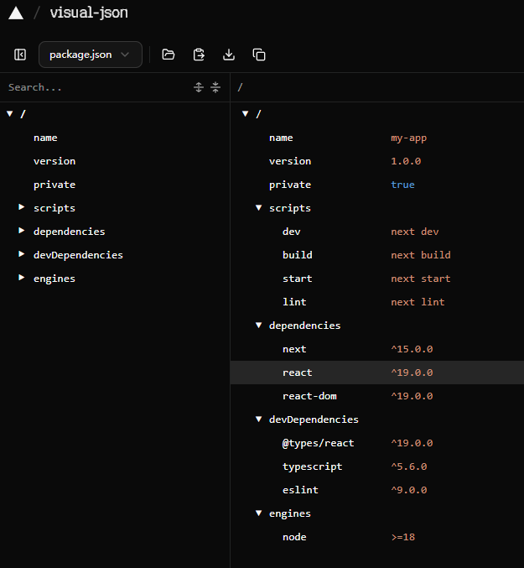This screenshot has height=568, width=524.
Task: Click the version key in editor panel
Action: (290, 161)
